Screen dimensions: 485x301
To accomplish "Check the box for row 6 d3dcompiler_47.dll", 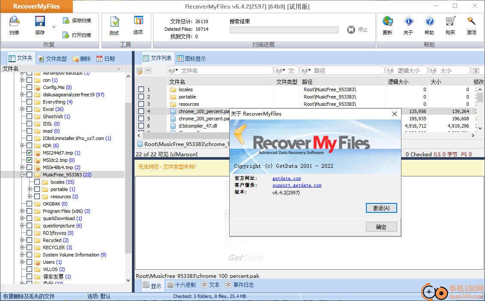I will [x=141, y=126].
